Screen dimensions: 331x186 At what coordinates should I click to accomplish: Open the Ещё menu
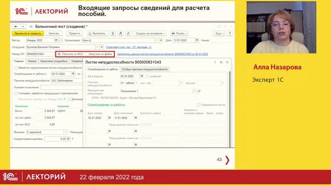[x=219, y=33]
